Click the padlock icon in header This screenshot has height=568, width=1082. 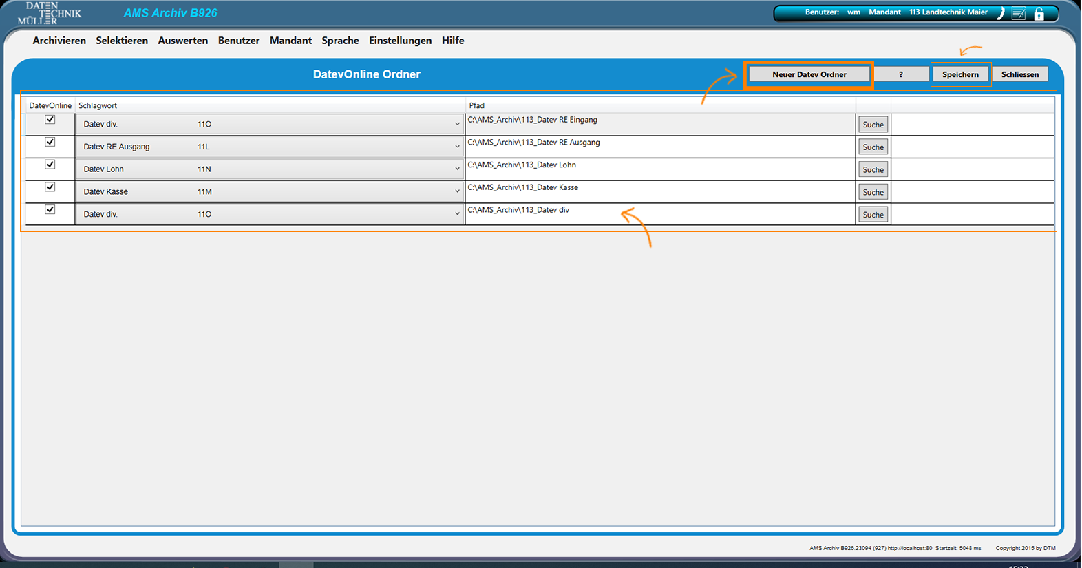tap(1039, 13)
